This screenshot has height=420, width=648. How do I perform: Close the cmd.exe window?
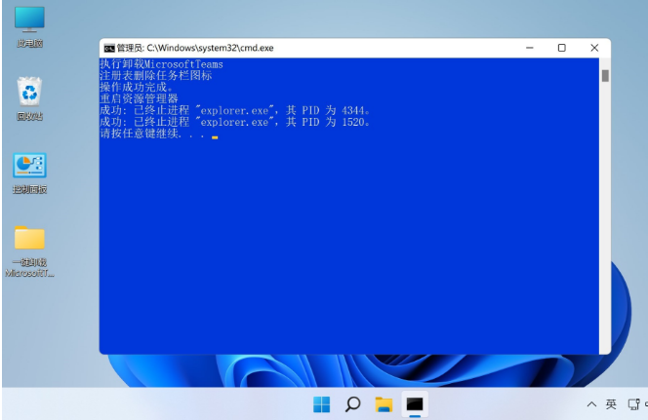(594, 48)
